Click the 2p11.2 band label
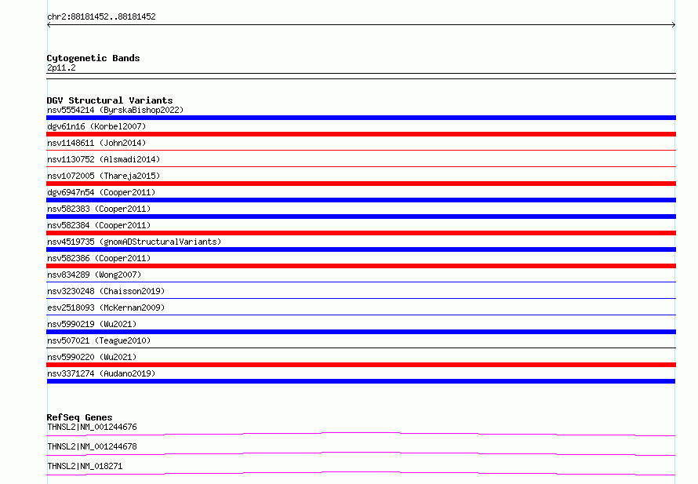This screenshot has height=484, width=698. pos(61,67)
